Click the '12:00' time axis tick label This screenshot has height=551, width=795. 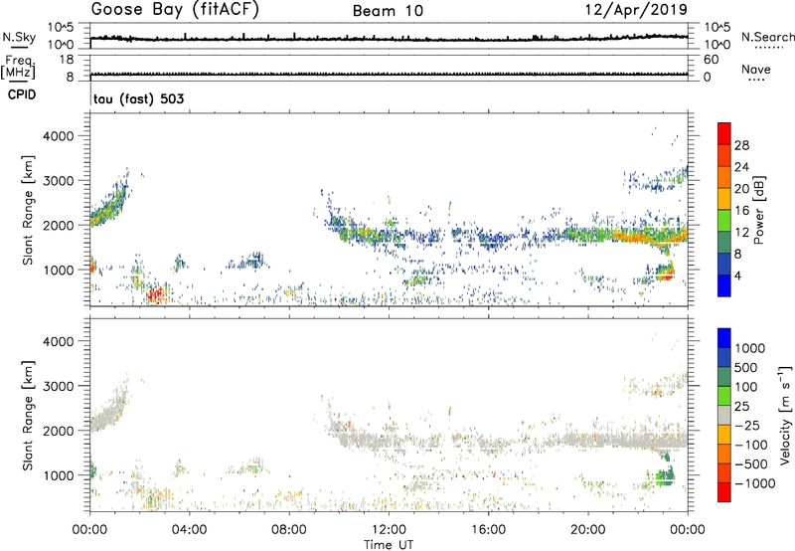pyautogui.click(x=389, y=530)
